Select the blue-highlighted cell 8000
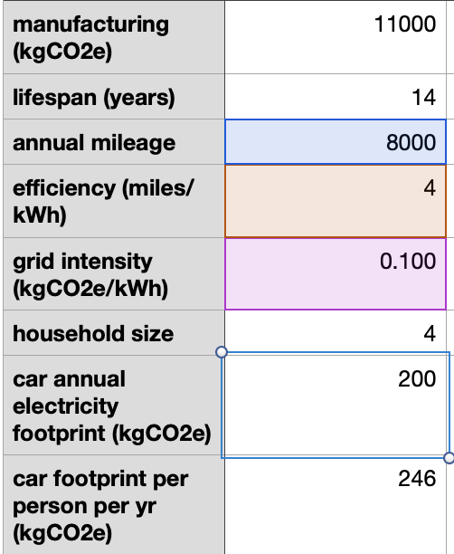 (x=336, y=142)
